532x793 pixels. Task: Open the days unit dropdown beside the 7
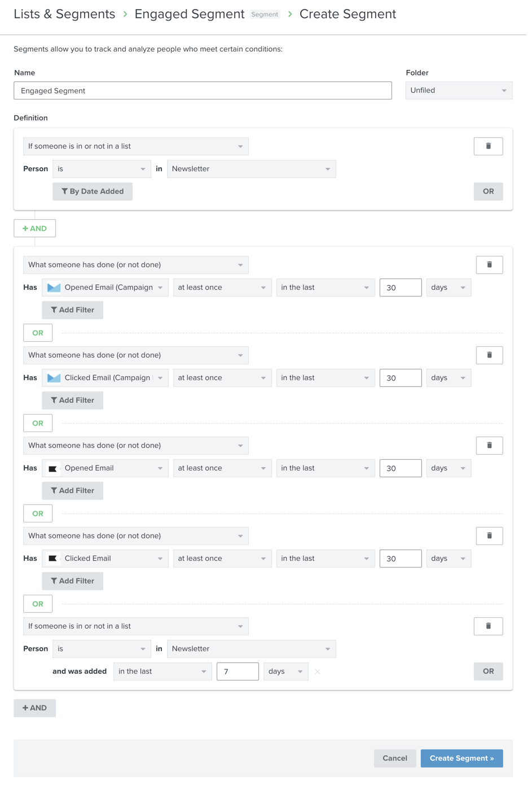coord(285,671)
